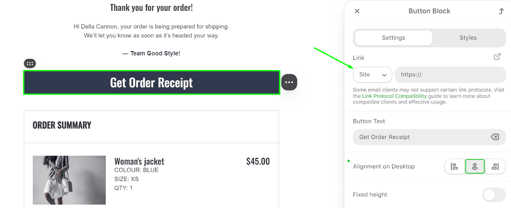Click the https:// URL input field
This screenshot has width=511, height=208.
pos(450,74)
